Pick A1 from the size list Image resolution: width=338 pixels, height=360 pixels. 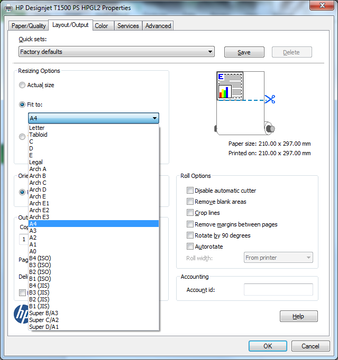[x=94, y=244]
